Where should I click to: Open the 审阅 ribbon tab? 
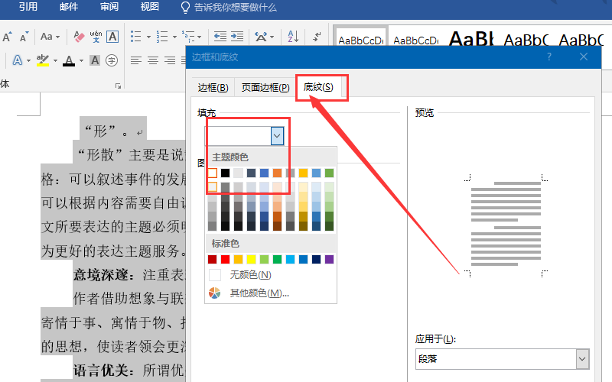pyautogui.click(x=109, y=7)
